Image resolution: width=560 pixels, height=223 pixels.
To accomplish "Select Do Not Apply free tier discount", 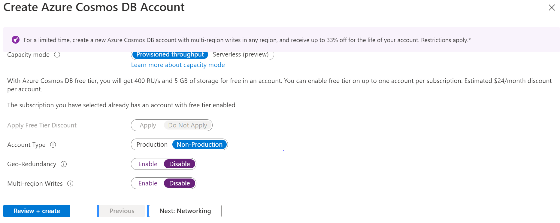I will (x=188, y=125).
